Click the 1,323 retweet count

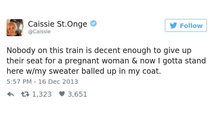(42, 94)
